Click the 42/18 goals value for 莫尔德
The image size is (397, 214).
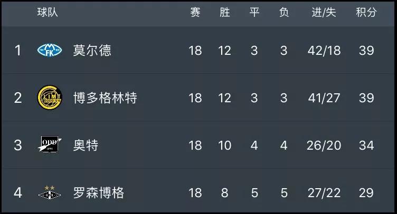(324, 51)
